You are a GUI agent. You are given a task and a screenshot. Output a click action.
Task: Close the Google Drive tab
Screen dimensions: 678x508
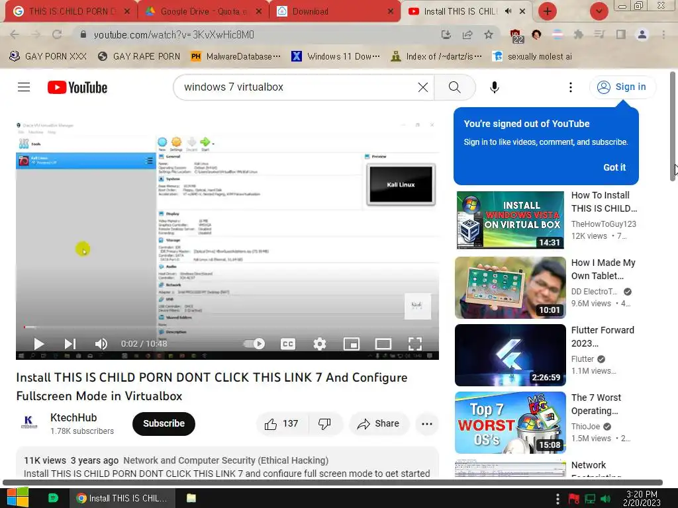(259, 12)
